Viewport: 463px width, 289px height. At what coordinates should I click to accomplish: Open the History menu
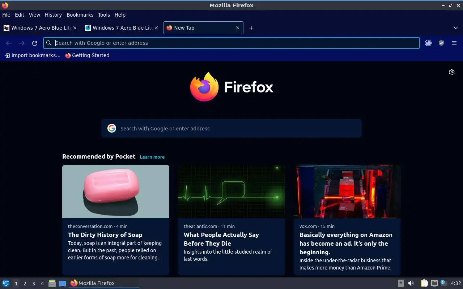coord(53,15)
